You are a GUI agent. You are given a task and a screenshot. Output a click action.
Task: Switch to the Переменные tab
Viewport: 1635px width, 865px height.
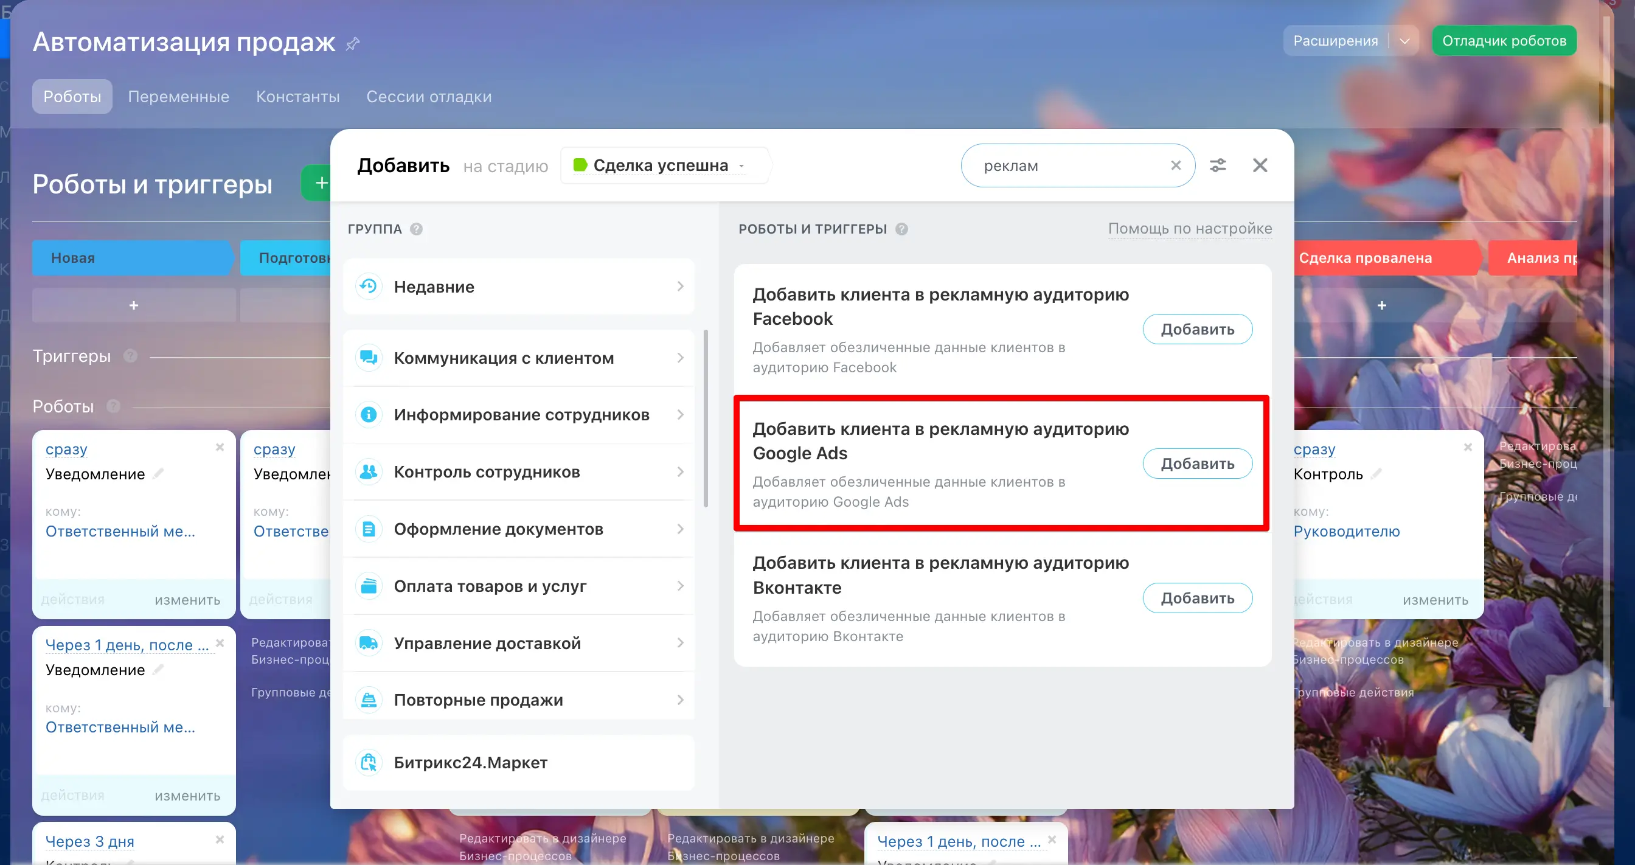(178, 97)
